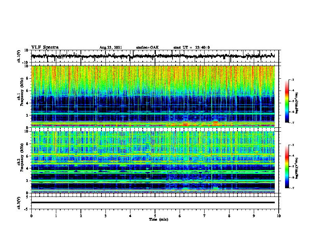Click the "9" time axis tick label
The height and width of the screenshot is (242, 314).
254,216
